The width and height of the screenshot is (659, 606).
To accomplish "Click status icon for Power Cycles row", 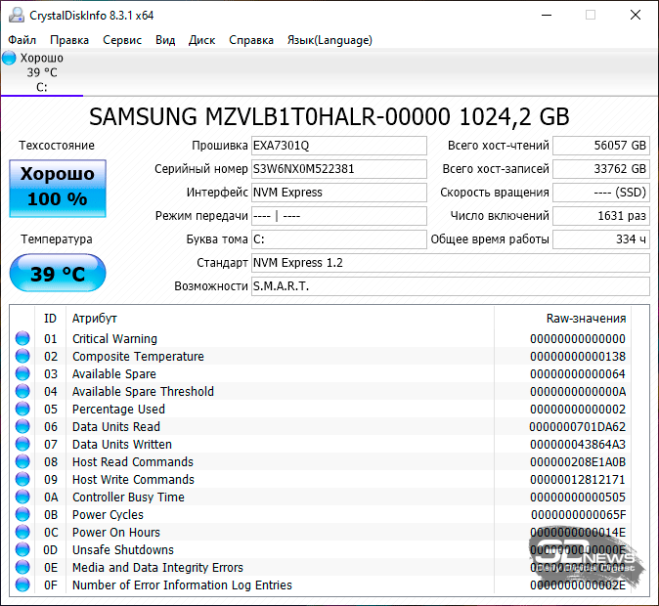I will pyautogui.click(x=22, y=514).
